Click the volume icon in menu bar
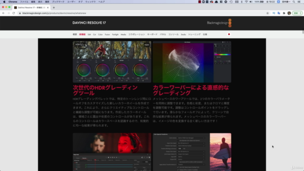Screen dimensions: 304x171 [x=251, y=2]
